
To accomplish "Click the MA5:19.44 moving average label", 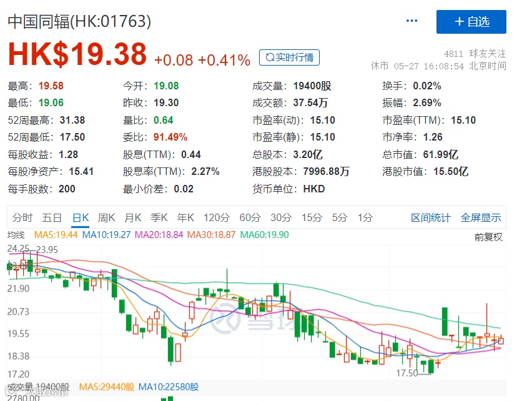I will coord(56,235).
